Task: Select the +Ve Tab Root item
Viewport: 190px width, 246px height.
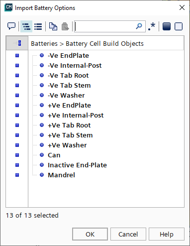Action: [69, 125]
